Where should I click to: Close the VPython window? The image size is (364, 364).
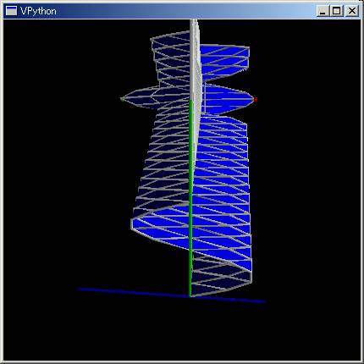click(x=351, y=11)
